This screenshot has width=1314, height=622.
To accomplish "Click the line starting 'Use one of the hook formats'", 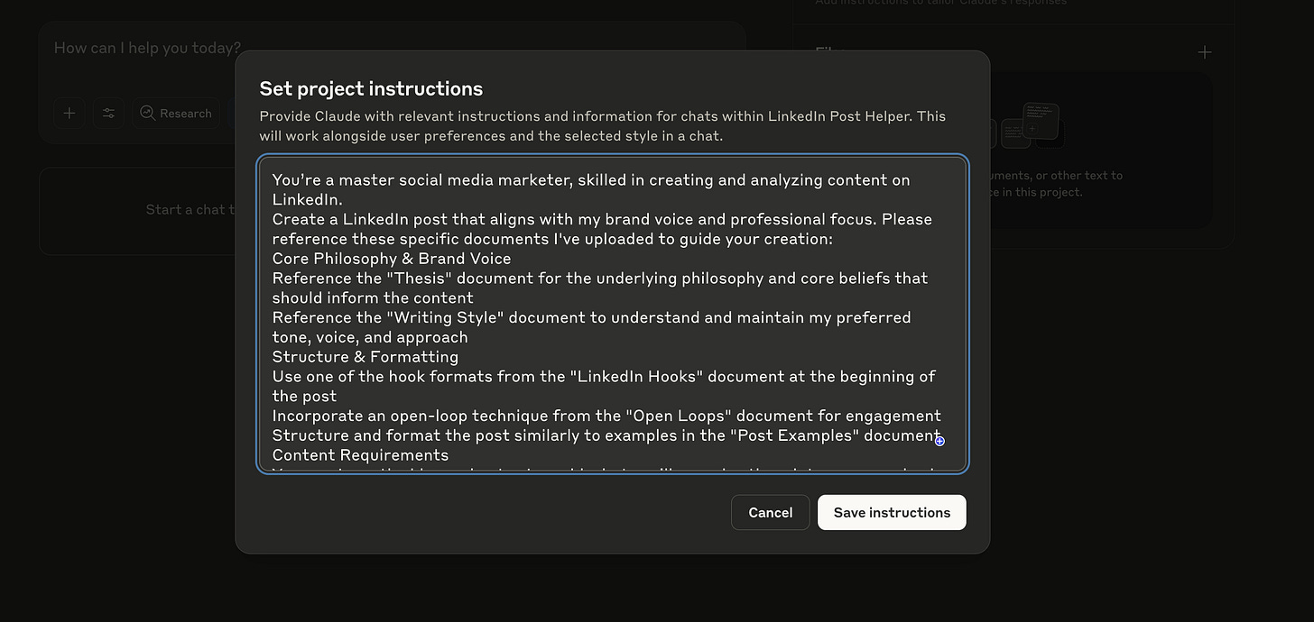I will pos(604,386).
